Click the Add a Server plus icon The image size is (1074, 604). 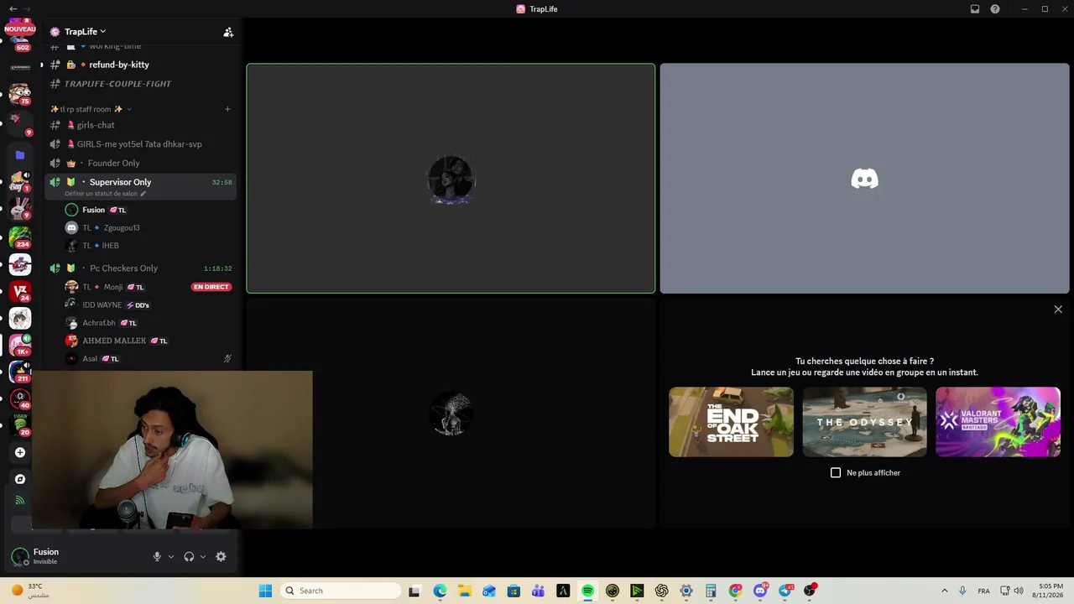click(20, 453)
